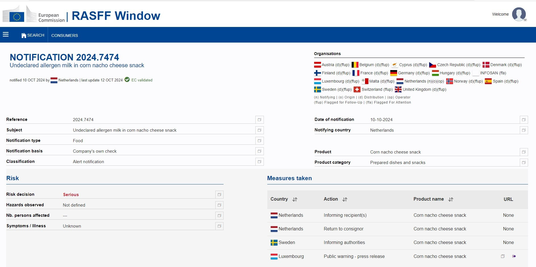Copy the Product category value
The width and height of the screenshot is (536, 267).
pos(524,163)
